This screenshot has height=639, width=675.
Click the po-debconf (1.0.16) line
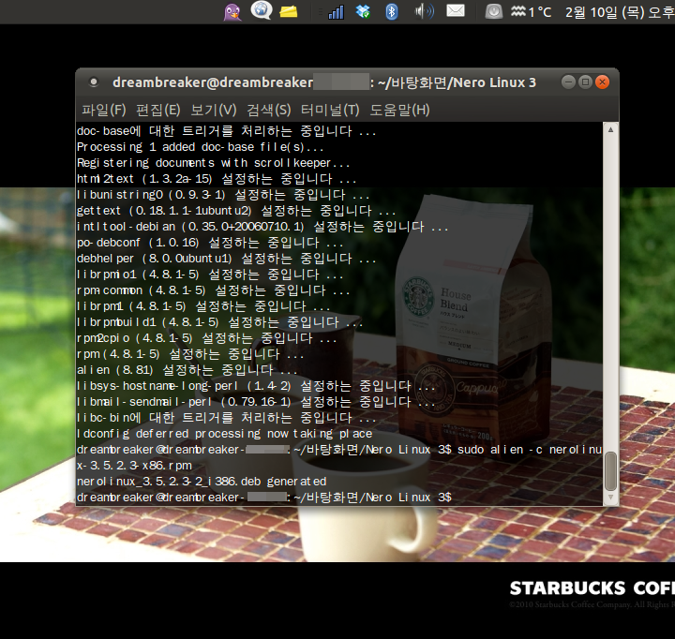point(210,243)
